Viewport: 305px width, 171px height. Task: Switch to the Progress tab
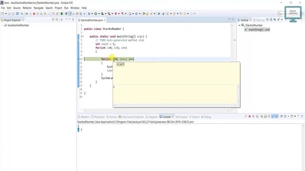181,117
